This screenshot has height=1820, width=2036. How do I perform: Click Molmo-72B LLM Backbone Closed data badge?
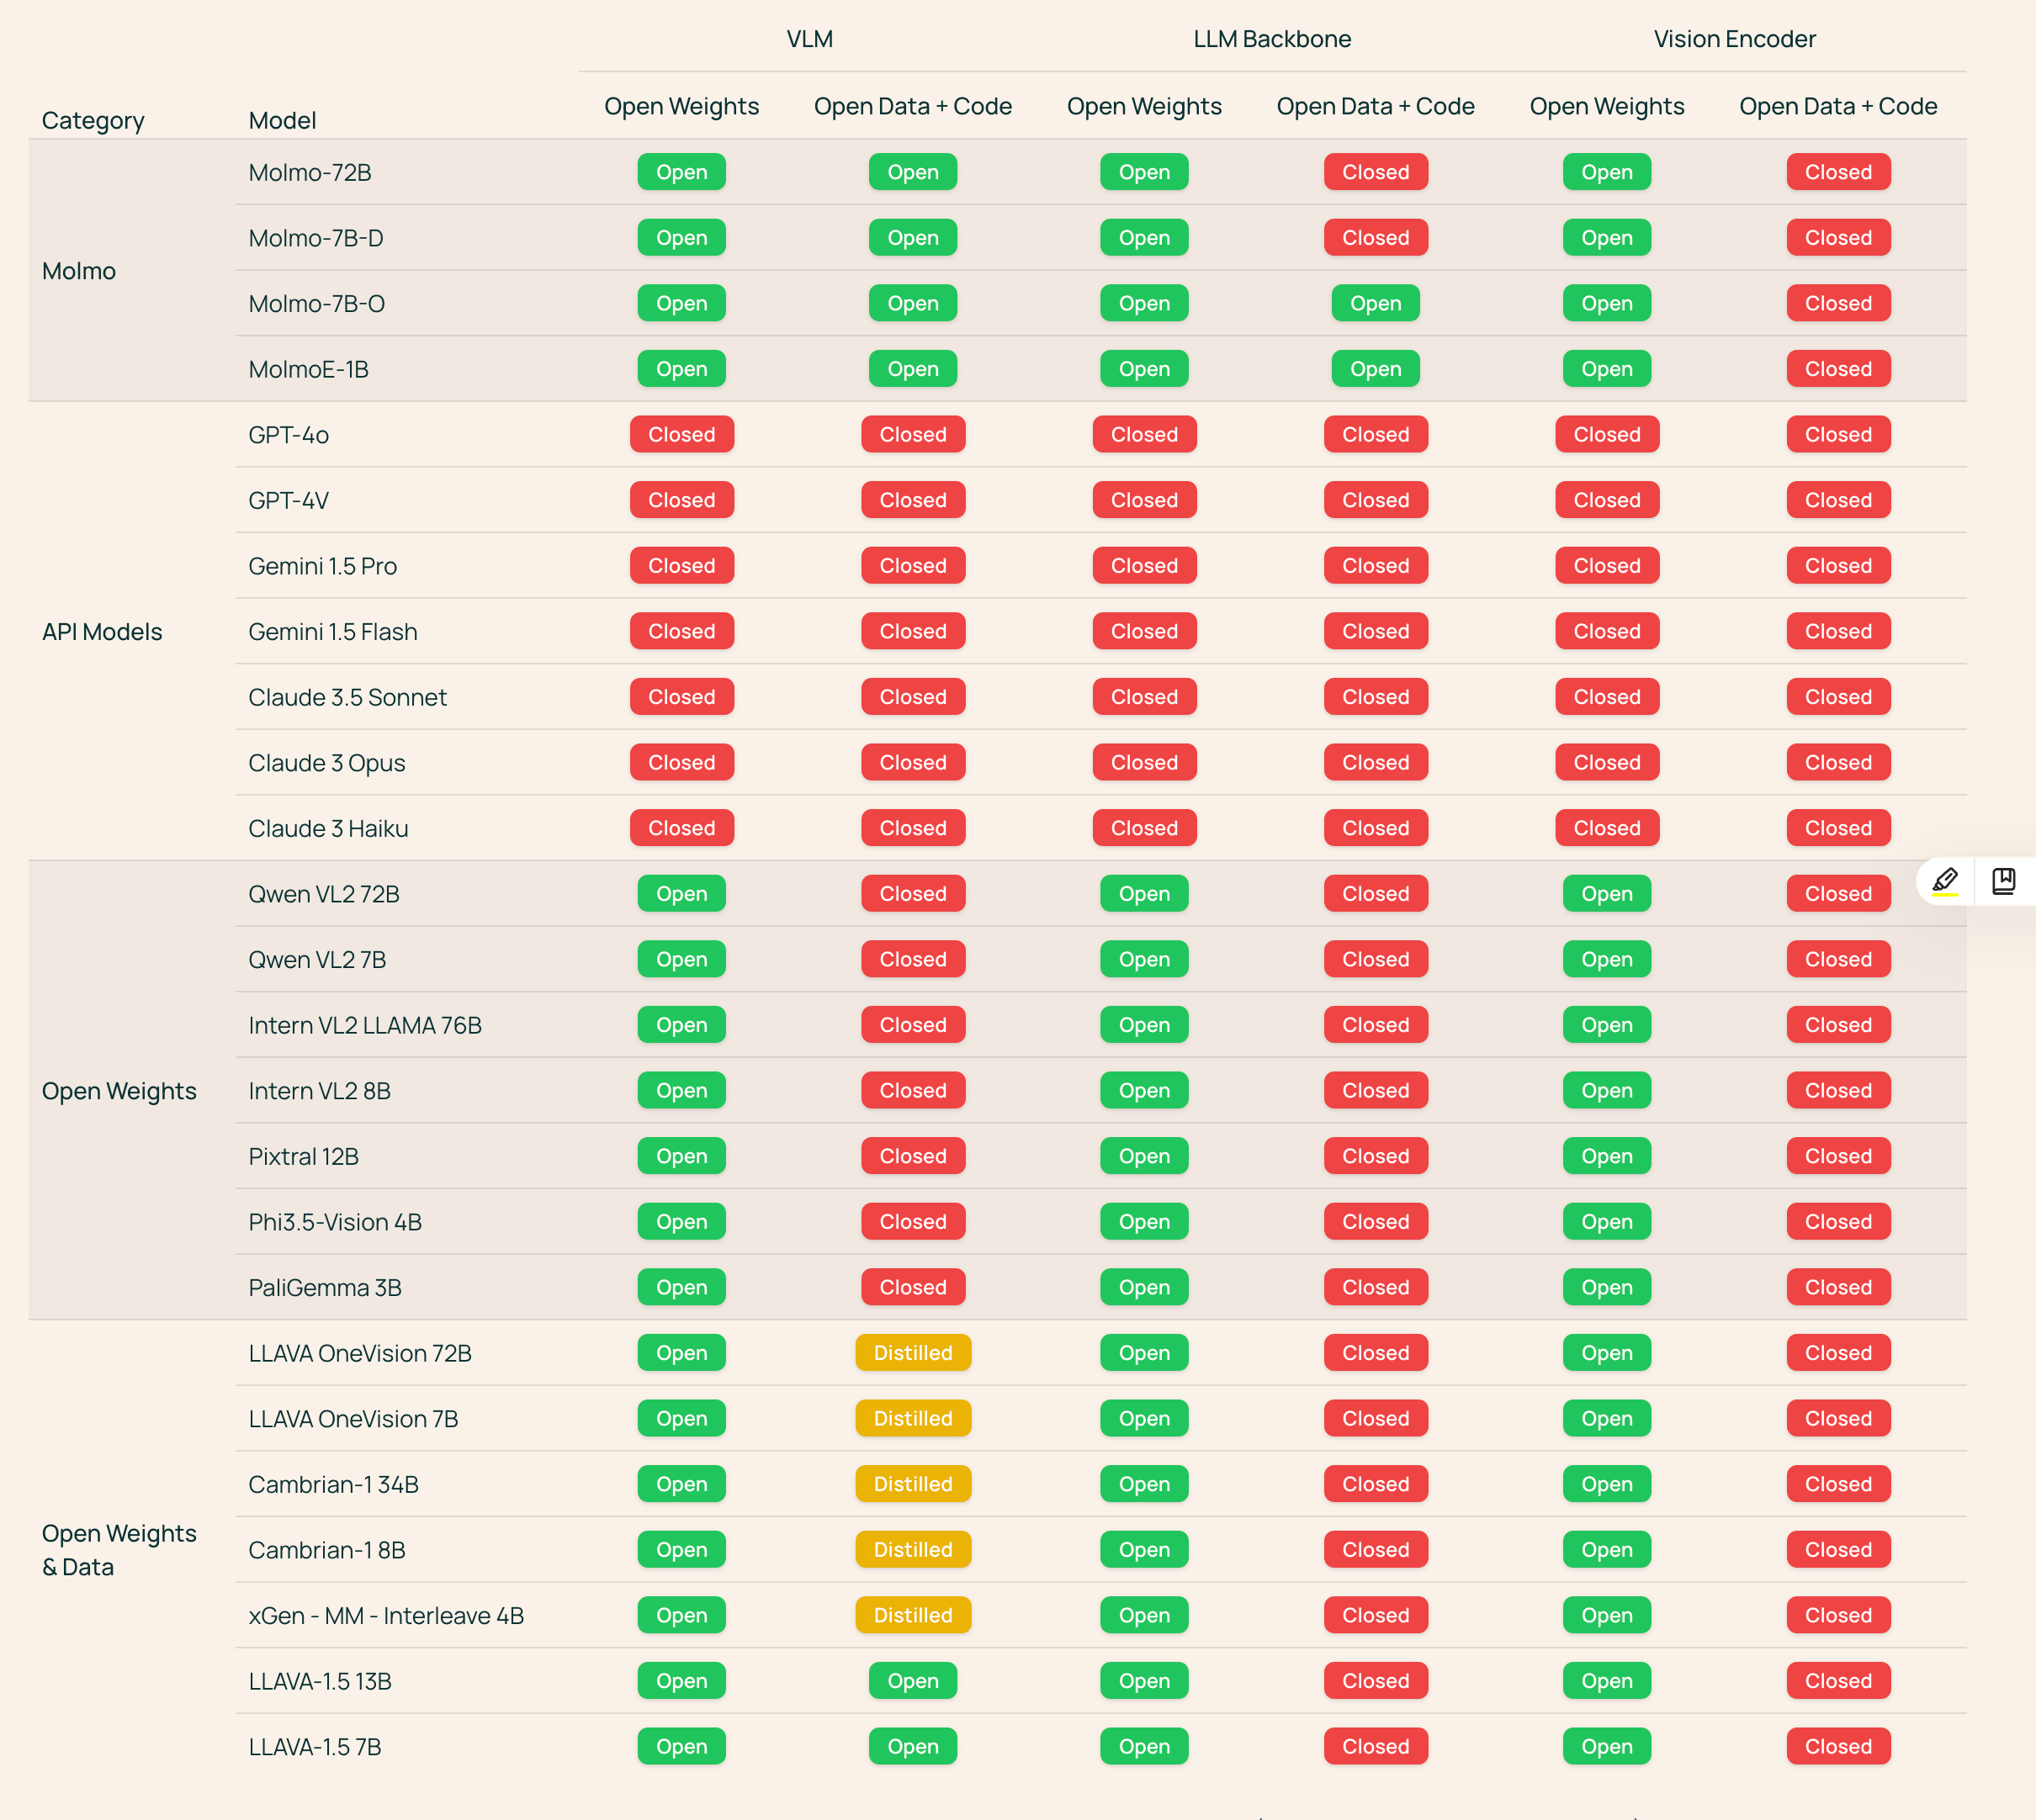pos(1375,172)
